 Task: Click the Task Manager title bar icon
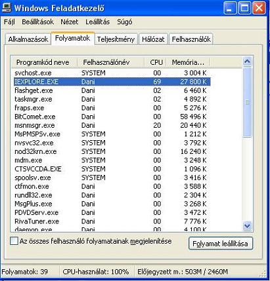(x=7, y=8)
